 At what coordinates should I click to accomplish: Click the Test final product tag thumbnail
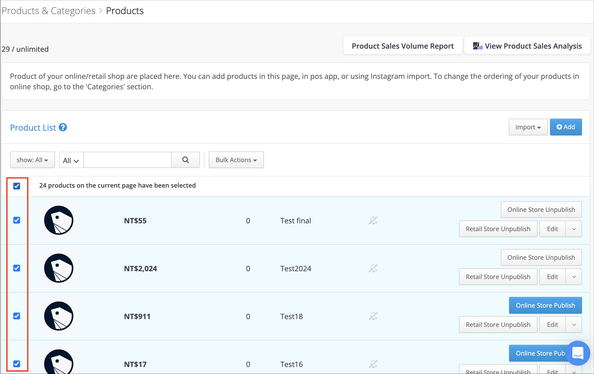click(59, 220)
